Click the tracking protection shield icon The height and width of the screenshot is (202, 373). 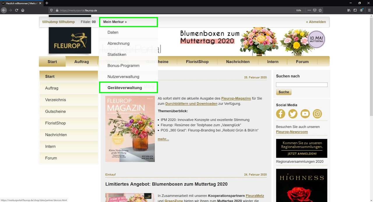pos(52,10)
